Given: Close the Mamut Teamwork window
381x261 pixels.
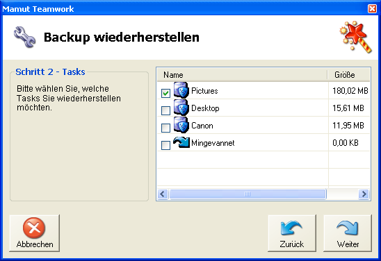Looking at the screenshot, I should (372, 9).
